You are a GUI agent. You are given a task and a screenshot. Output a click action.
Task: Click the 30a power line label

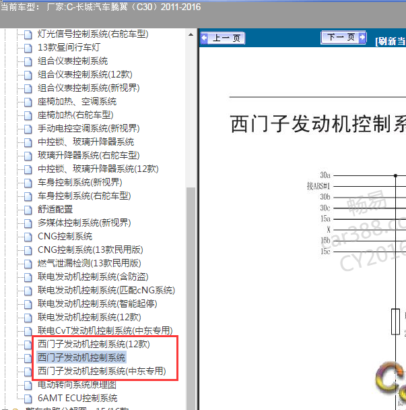[x=325, y=175]
